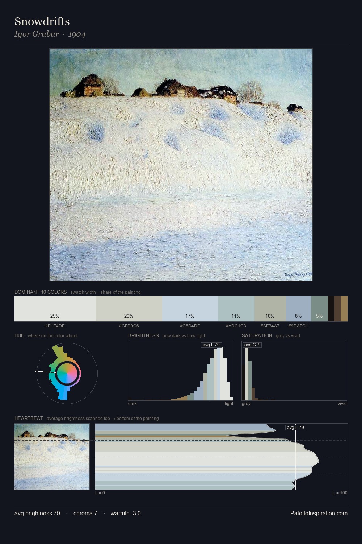Viewport: 362px width, 544px height.
Task: Click the 'light' axis label
Action: click(229, 404)
